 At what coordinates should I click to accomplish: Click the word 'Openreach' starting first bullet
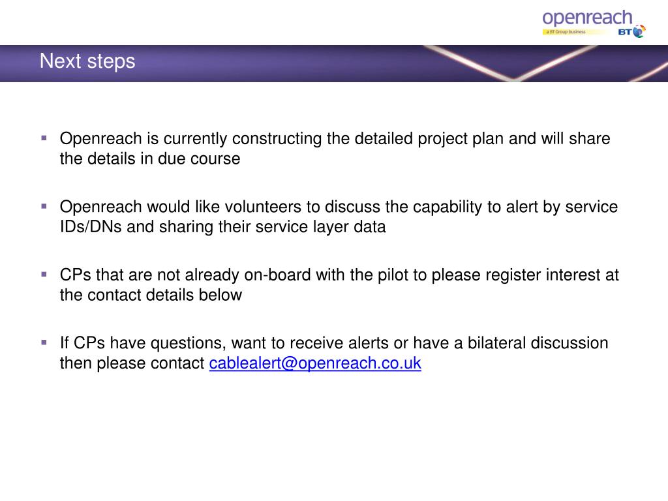tap(100, 139)
